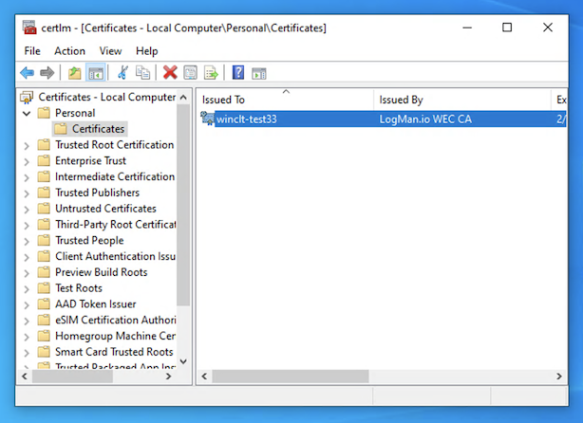Expand the AAD Token Issuer node
The width and height of the screenshot is (583, 423).
click(x=27, y=304)
